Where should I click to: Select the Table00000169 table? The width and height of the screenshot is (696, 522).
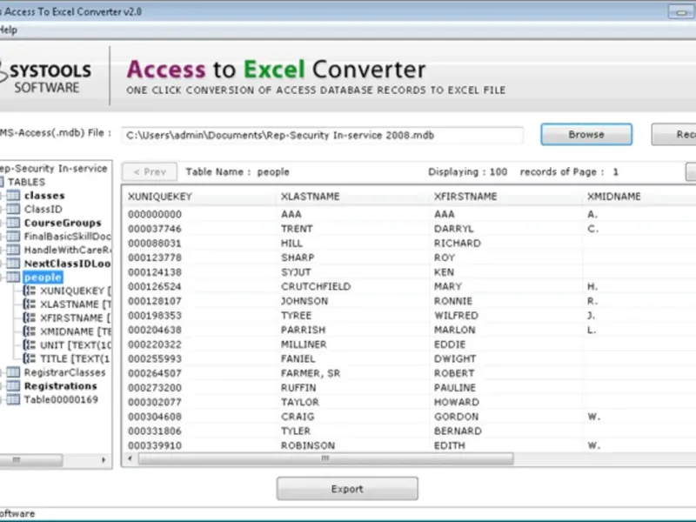click(x=61, y=399)
